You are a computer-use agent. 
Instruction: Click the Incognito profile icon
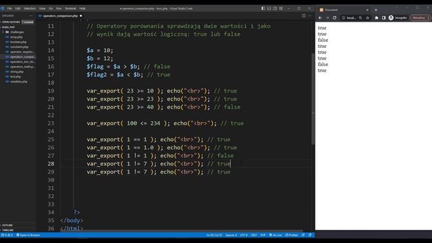tap(391, 18)
